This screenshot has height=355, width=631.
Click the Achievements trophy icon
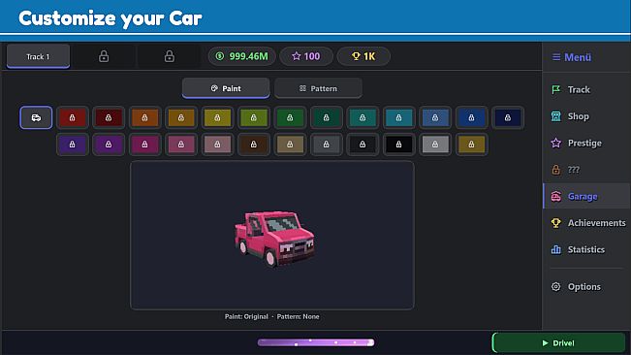[555, 223]
